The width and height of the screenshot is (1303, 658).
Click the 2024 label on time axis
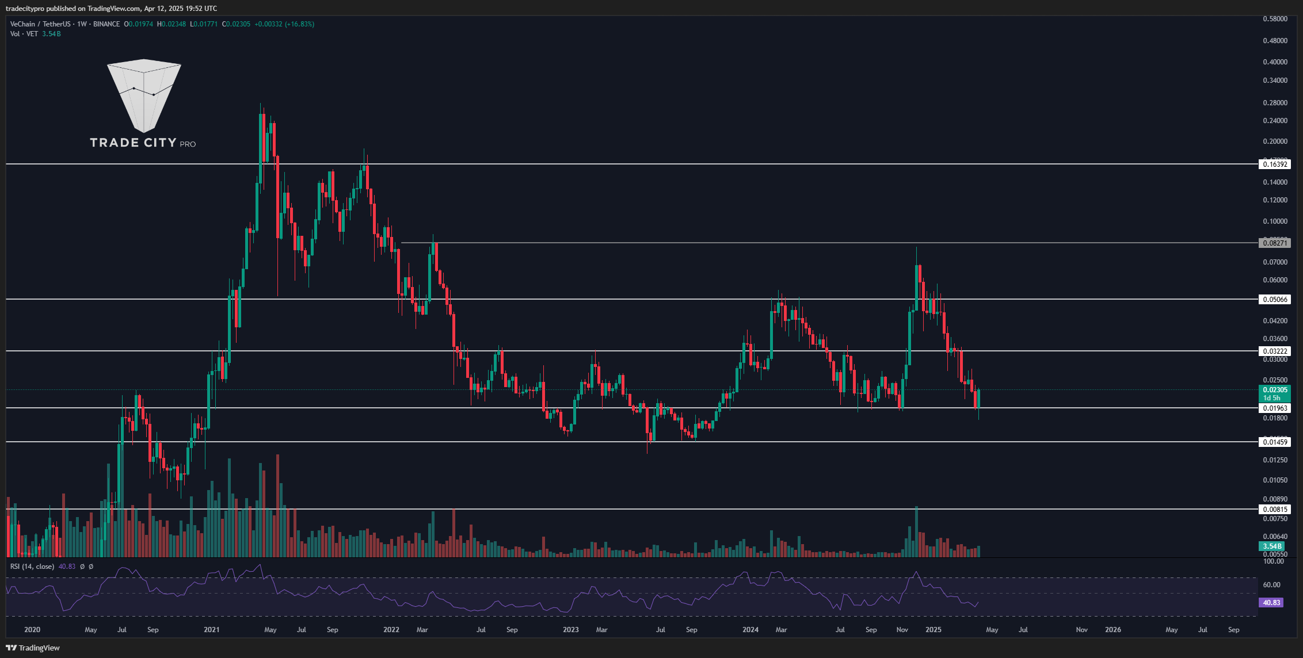coord(750,630)
